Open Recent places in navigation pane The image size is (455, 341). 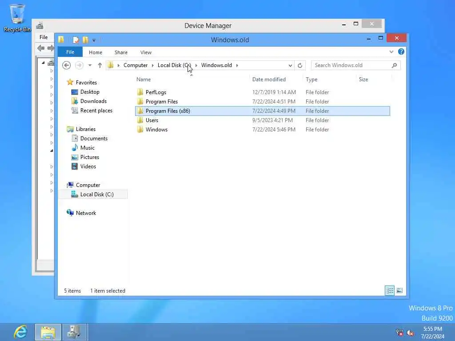(96, 111)
